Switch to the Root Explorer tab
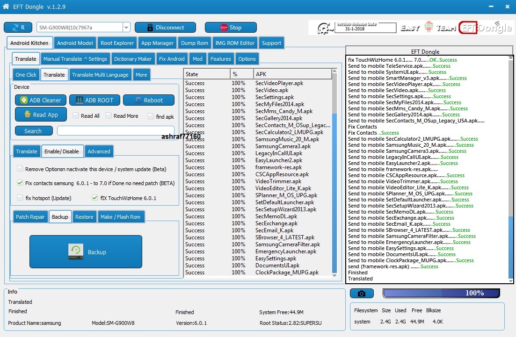Image resolution: width=516 pixels, height=337 pixels. click(117, 43)
